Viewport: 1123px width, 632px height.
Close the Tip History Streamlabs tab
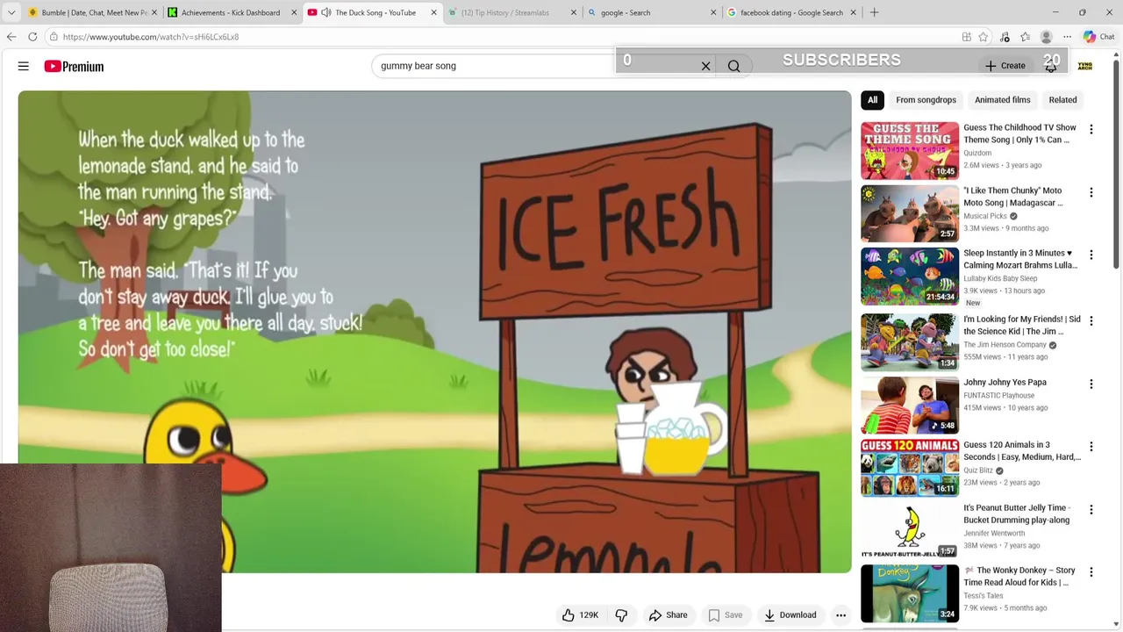pyautogui.click(x=574, y=12)
